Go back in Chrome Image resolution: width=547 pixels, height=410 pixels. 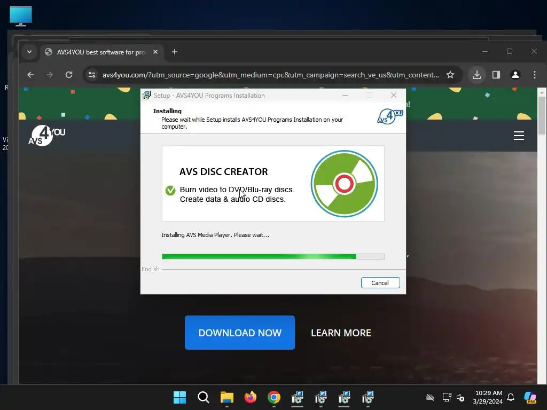(30, 75)
